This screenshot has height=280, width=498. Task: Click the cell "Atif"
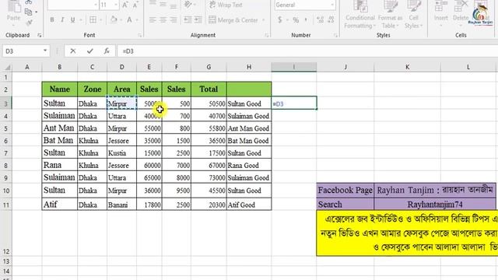coord(59,205)
